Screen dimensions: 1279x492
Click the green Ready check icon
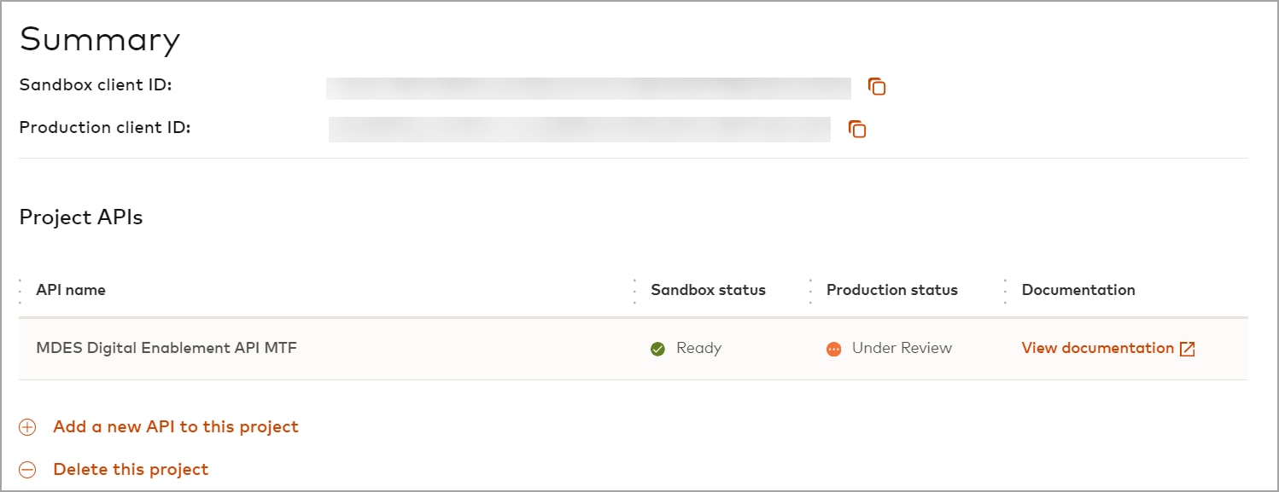tap(657, 349)
